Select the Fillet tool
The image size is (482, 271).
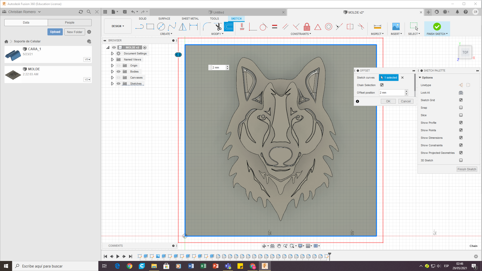pyautogui.click(x=207, y=27)
